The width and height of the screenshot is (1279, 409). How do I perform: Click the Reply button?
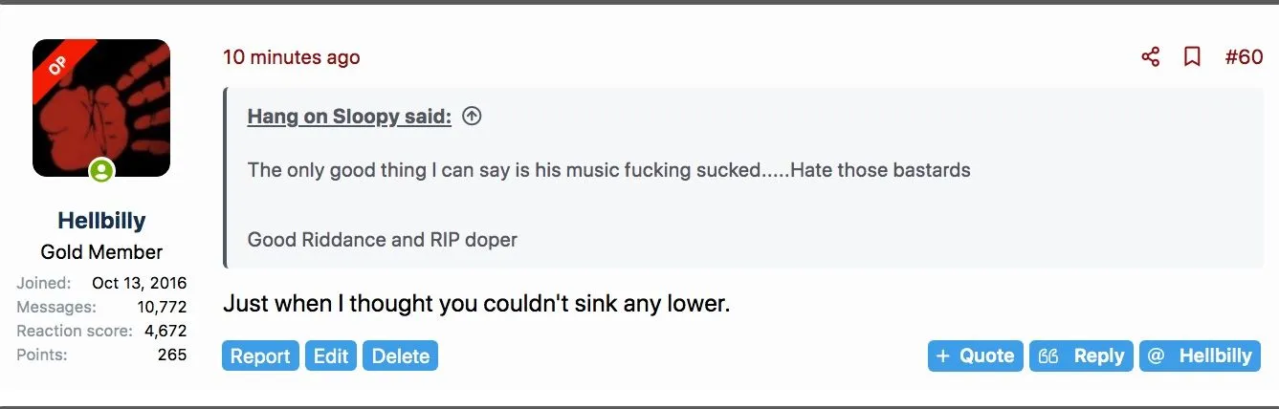click(1081, 355)
